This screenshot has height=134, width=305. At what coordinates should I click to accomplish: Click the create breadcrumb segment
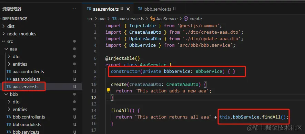pos(195,19)
